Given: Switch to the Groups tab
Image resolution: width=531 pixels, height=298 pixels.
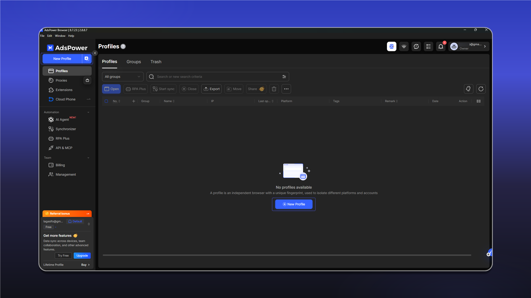Looking at the screenshot, I should pyautogui.click(x=134, y=62).
